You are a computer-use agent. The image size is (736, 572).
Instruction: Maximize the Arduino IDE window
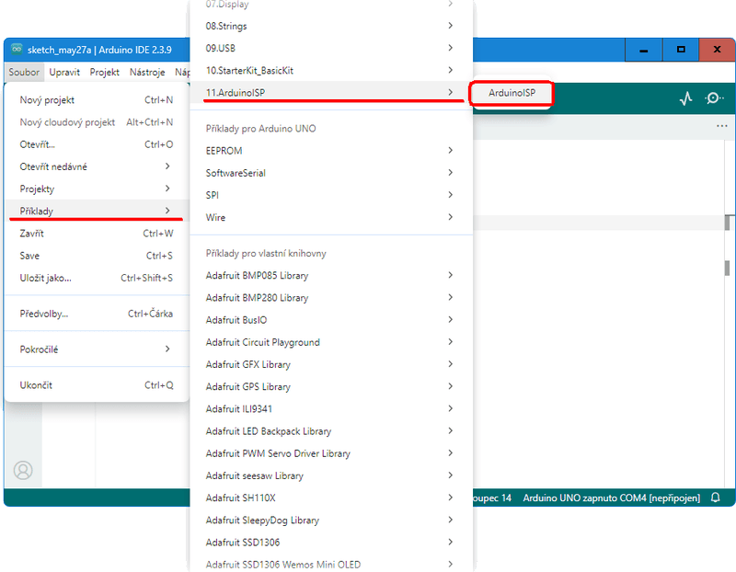coord(681,50)
